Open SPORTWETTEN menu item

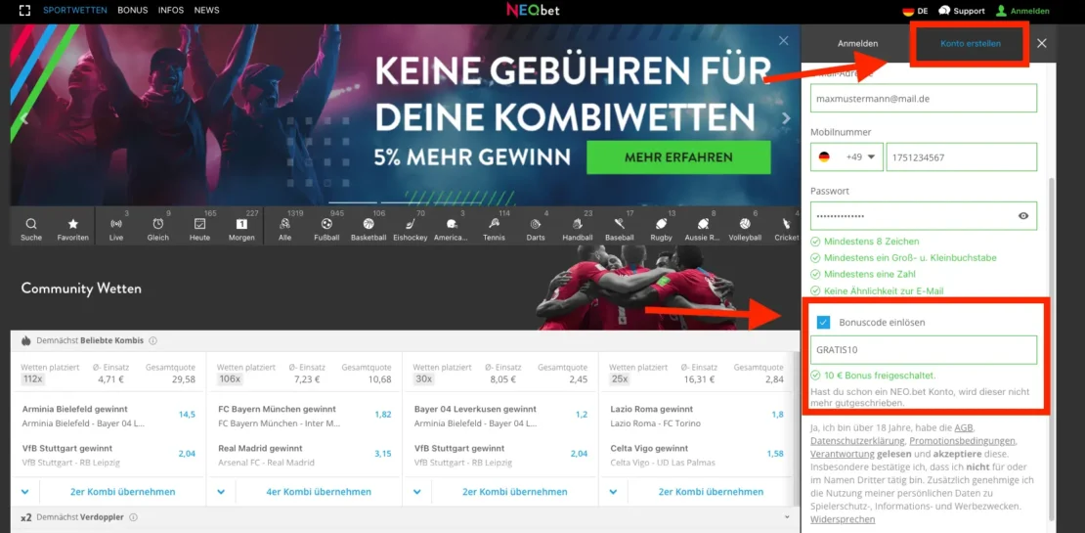tap(74, 11)
